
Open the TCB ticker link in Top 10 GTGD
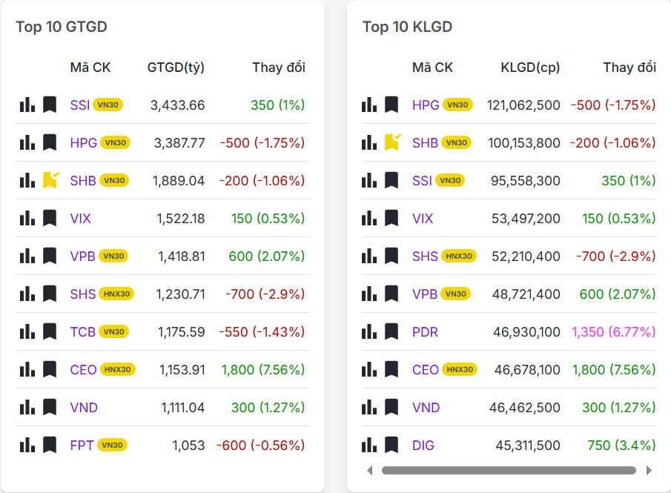pyautogui.click(x=82, y=331)
